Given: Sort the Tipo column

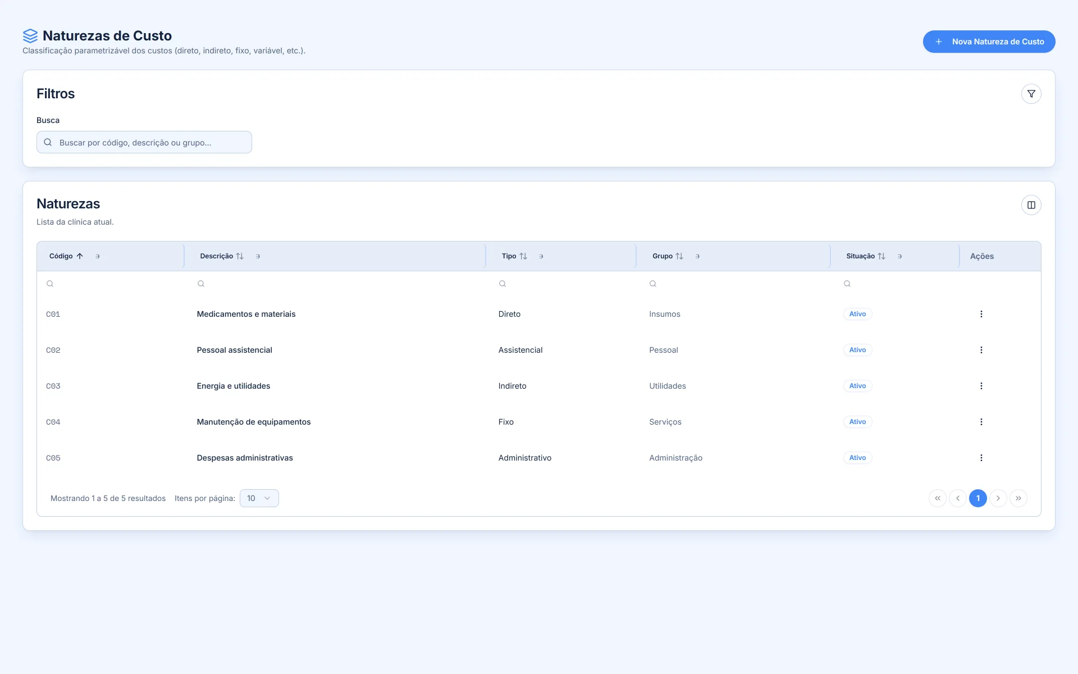Looking at the screenshot, I should coord(523,256).
